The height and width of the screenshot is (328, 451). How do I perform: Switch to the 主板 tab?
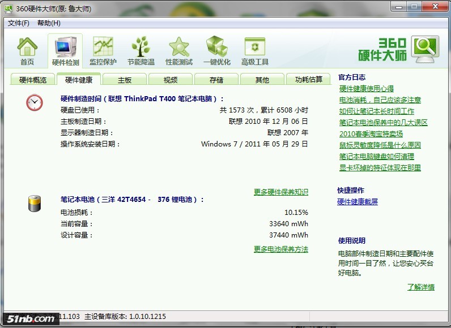pos(125,80)
